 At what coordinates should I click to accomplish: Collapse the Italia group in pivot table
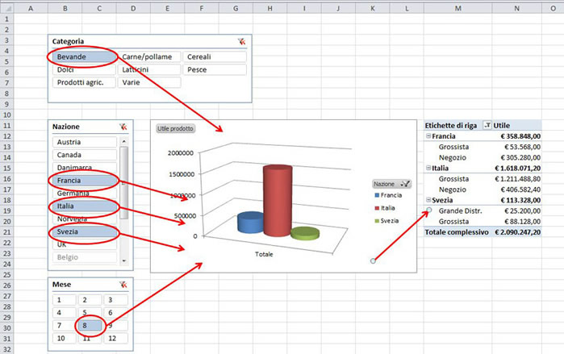coord(428,168)
